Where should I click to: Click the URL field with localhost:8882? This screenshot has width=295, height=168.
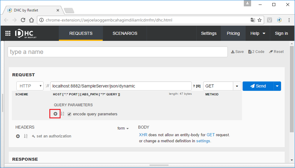121,86
